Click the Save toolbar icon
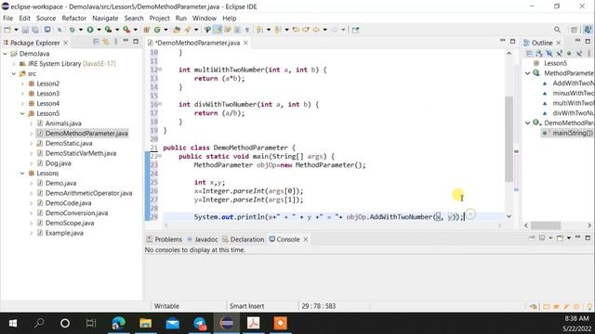The image size is (595, 334). click(25, 30)
